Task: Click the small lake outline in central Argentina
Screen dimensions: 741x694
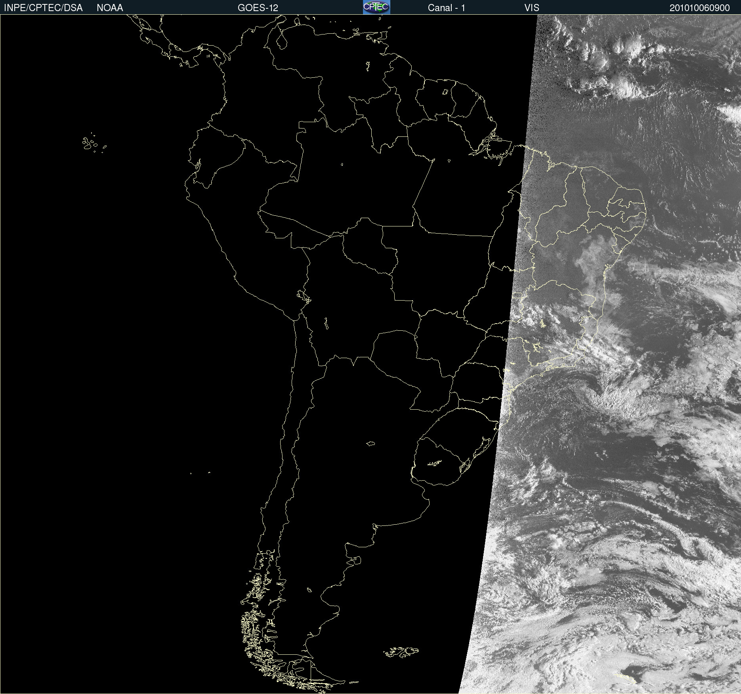Action: click(x=370, y=443)
